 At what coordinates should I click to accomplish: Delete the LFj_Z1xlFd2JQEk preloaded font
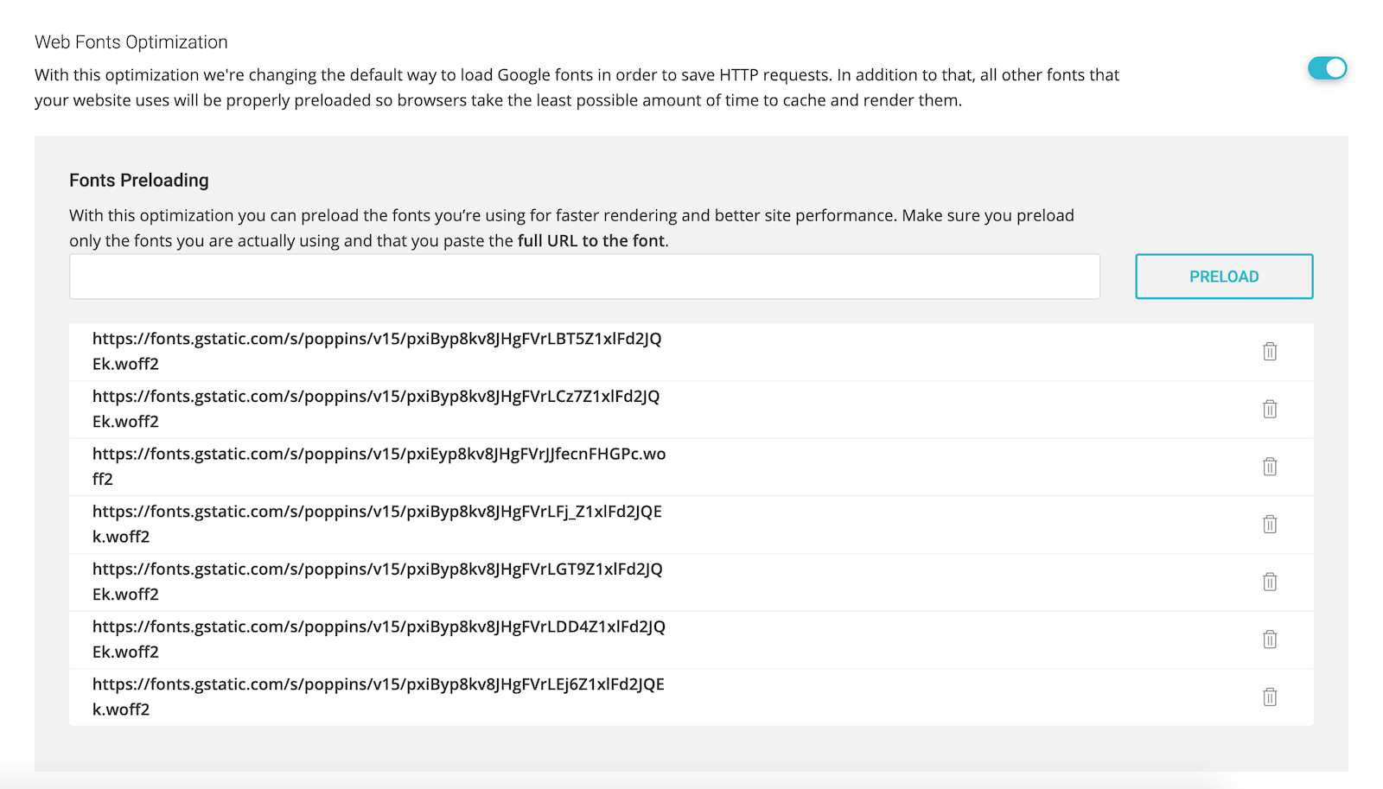pyautogui.click(x=1270, y=524)
